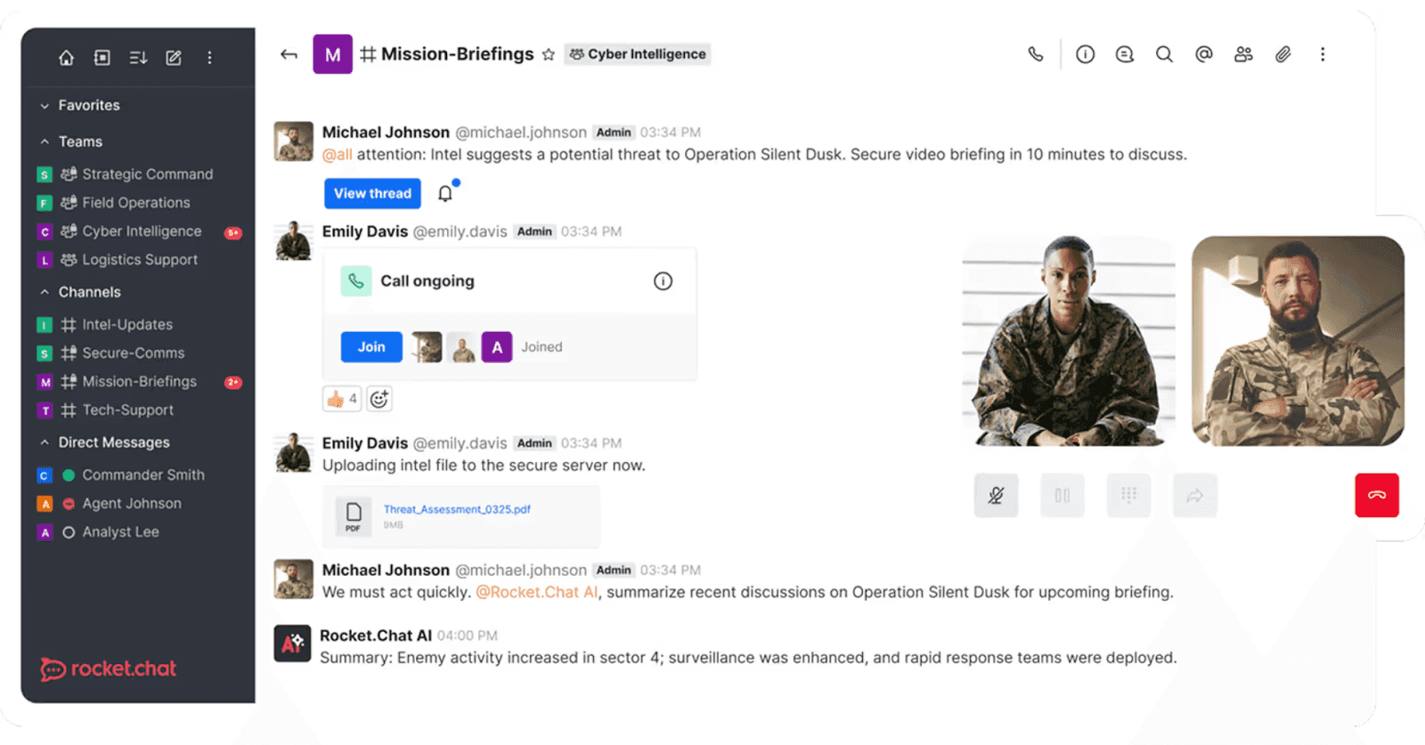Go home using the house icon
The width and height of the screenshot is (1425, 745).
[x=66, y=57]
